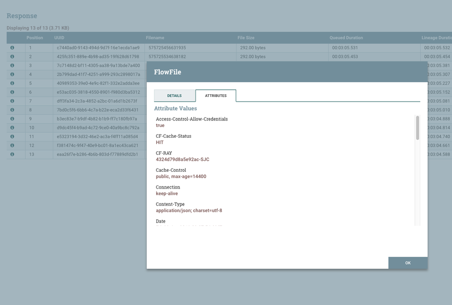Click filename 575725456631935
This screenshot has width=452, height=305.
[167, 48]
